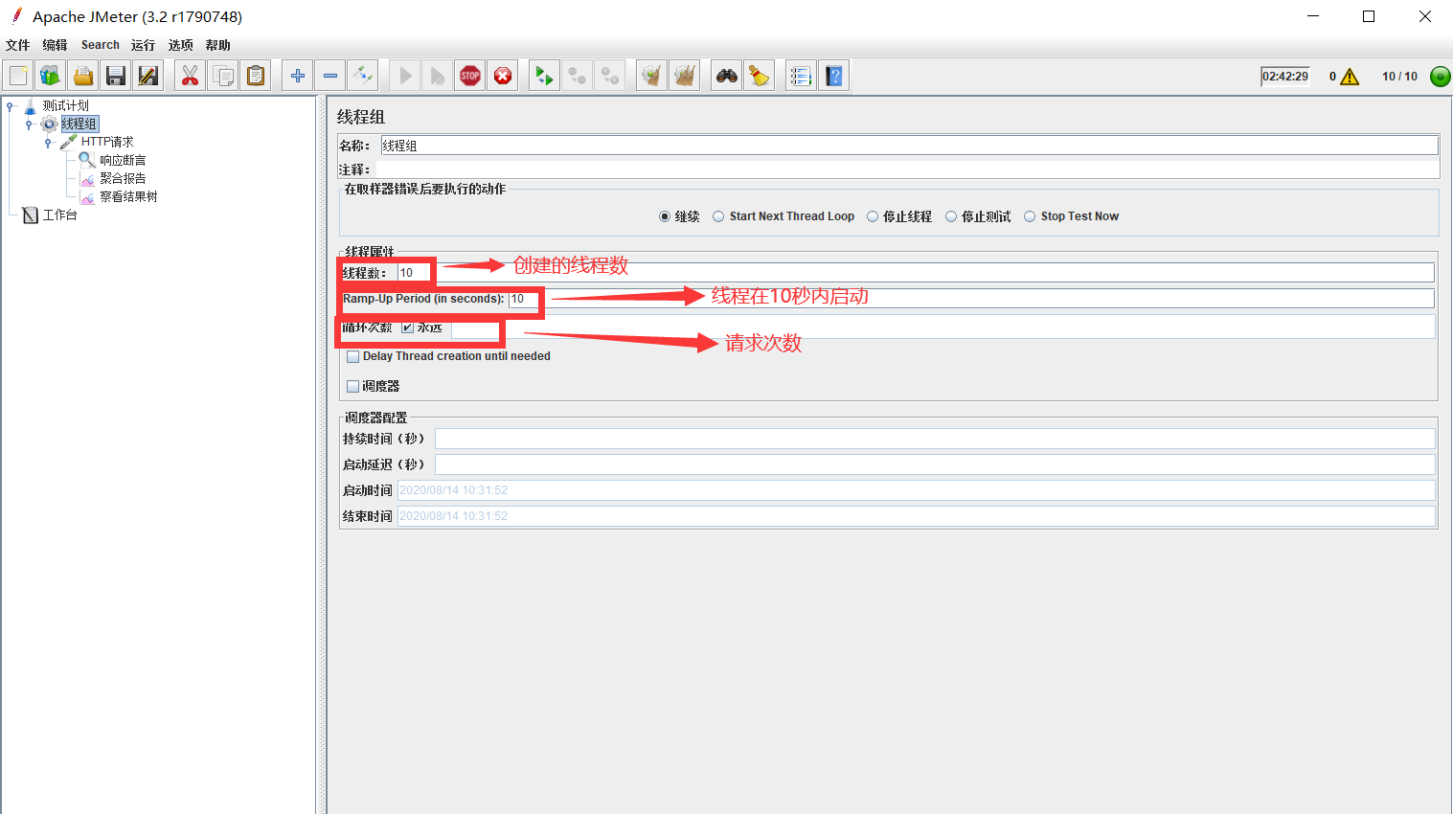Screen dimensions: 1453x814
Task: Start the test with the Start arrow icon
Action: [405, 76]
